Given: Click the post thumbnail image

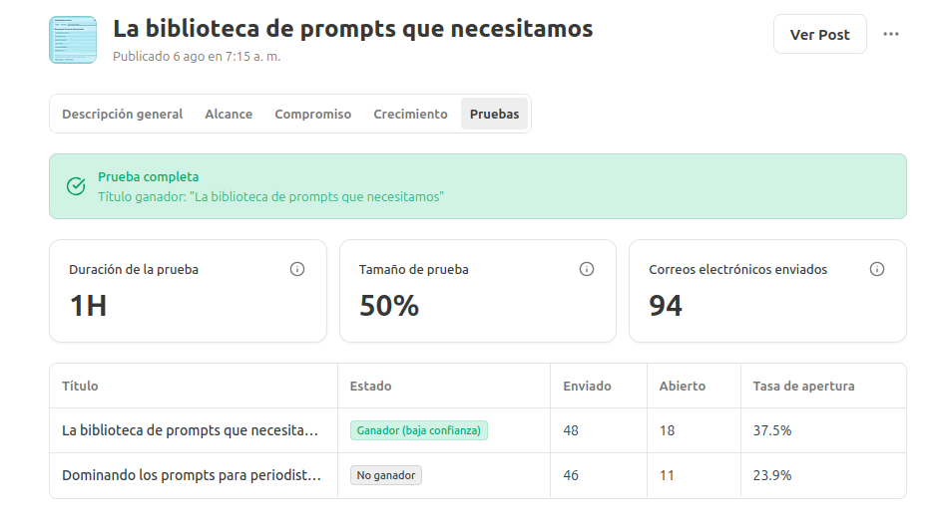Looking at the screenshot, I should [73, 40].
